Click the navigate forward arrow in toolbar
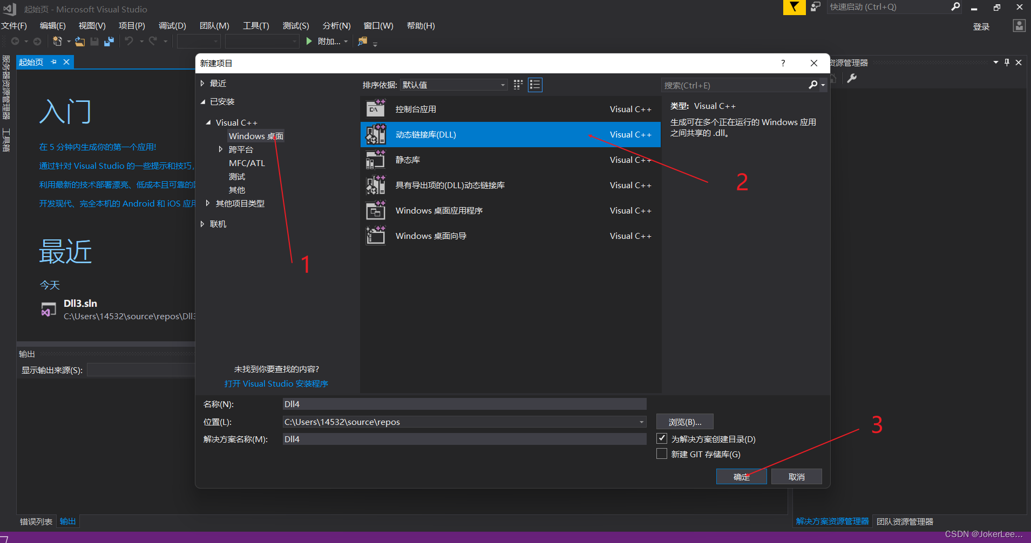This screenshot has height=543, width=1031. (37, 42)
